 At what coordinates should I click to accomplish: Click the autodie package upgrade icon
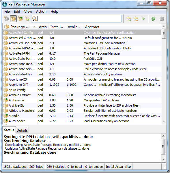[x=5, y=116]
